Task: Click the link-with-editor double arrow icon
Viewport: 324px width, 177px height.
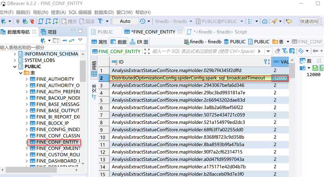Action: point(72,40)
